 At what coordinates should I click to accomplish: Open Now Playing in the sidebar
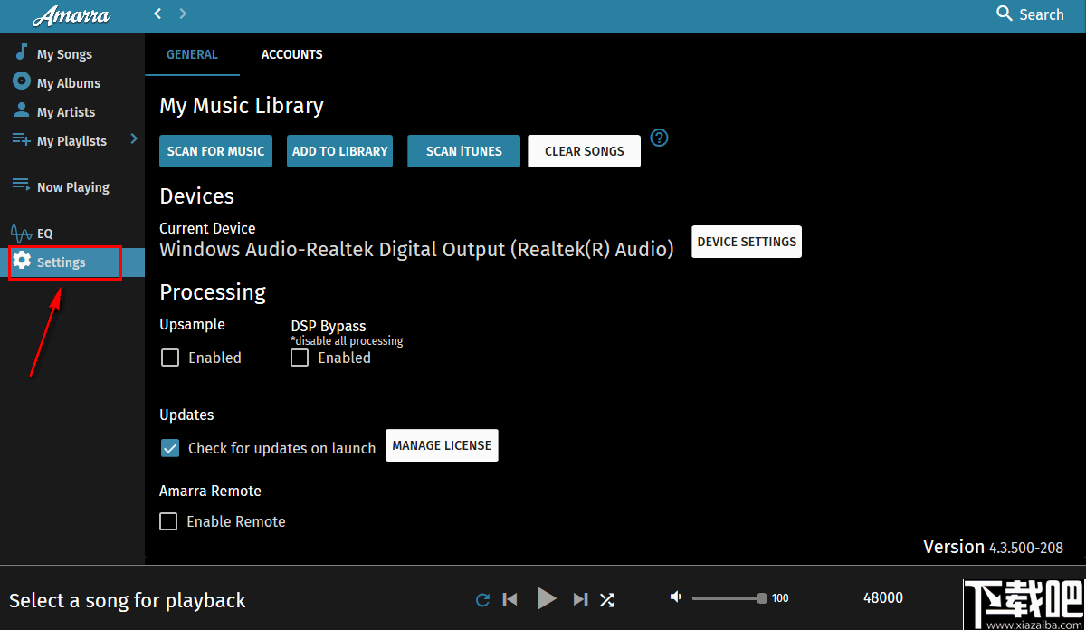tap(72, 187)
